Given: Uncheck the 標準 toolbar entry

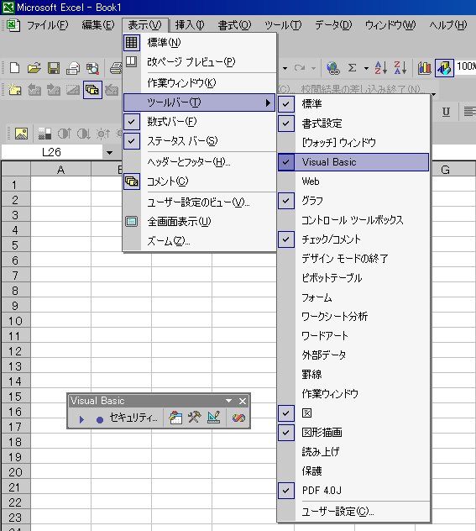Looking at the screenshot, I should pos(353,104).
